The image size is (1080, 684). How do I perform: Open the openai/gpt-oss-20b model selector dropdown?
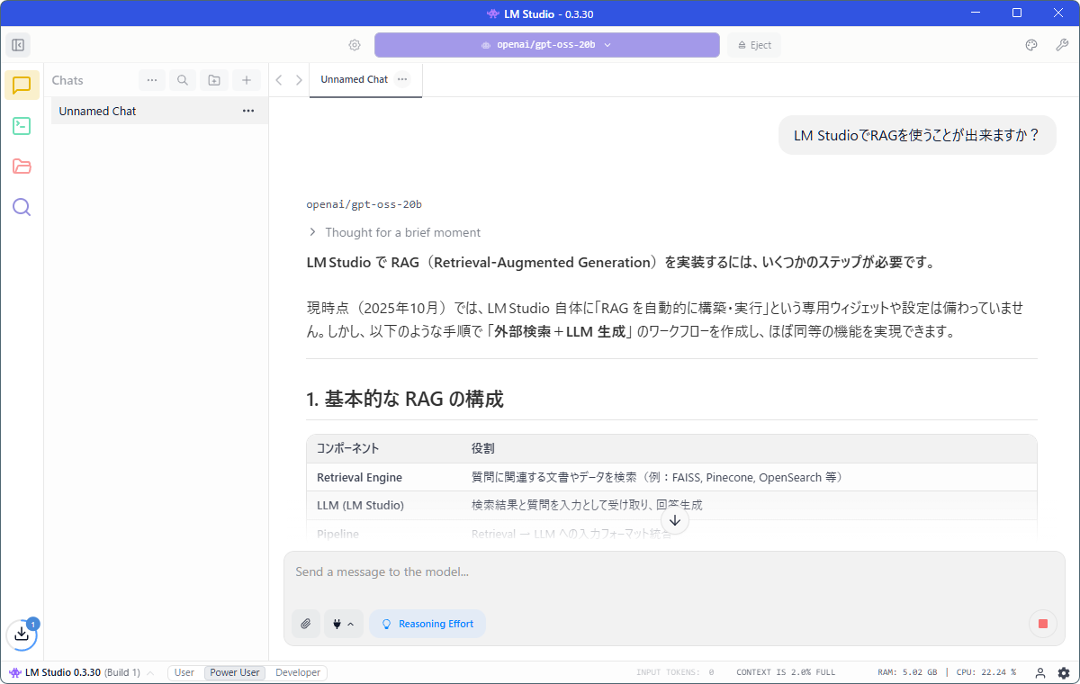[x=546, y=45]
